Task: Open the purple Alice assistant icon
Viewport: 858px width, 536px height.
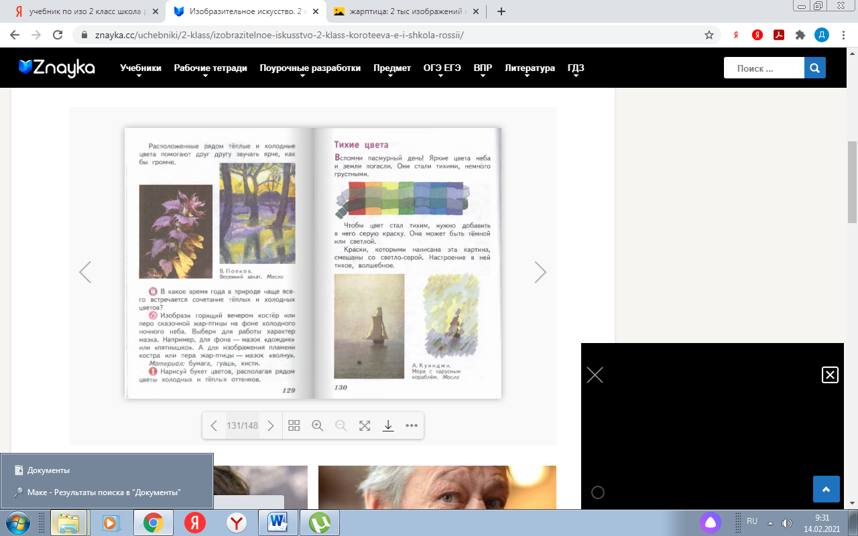Action: 712,523
